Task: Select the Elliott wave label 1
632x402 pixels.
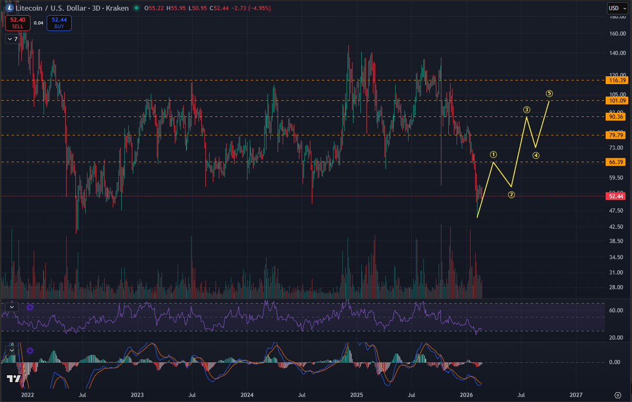Action: point(493,155)
